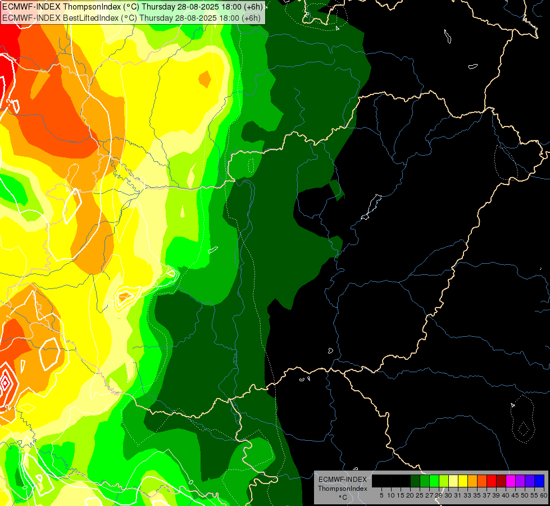Click the legend scale value 20
Image resolution: width=550 pixels, height=506 pixels.
410,495
